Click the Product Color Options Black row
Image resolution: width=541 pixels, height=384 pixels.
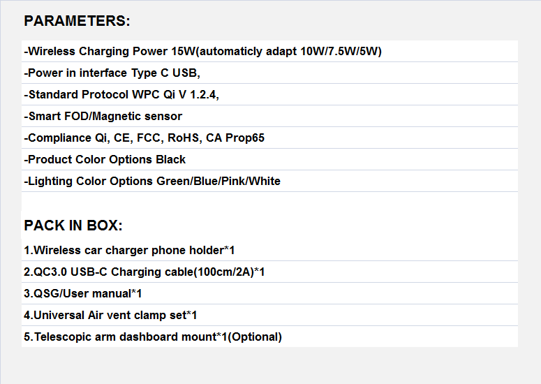[x=269, y=159]
